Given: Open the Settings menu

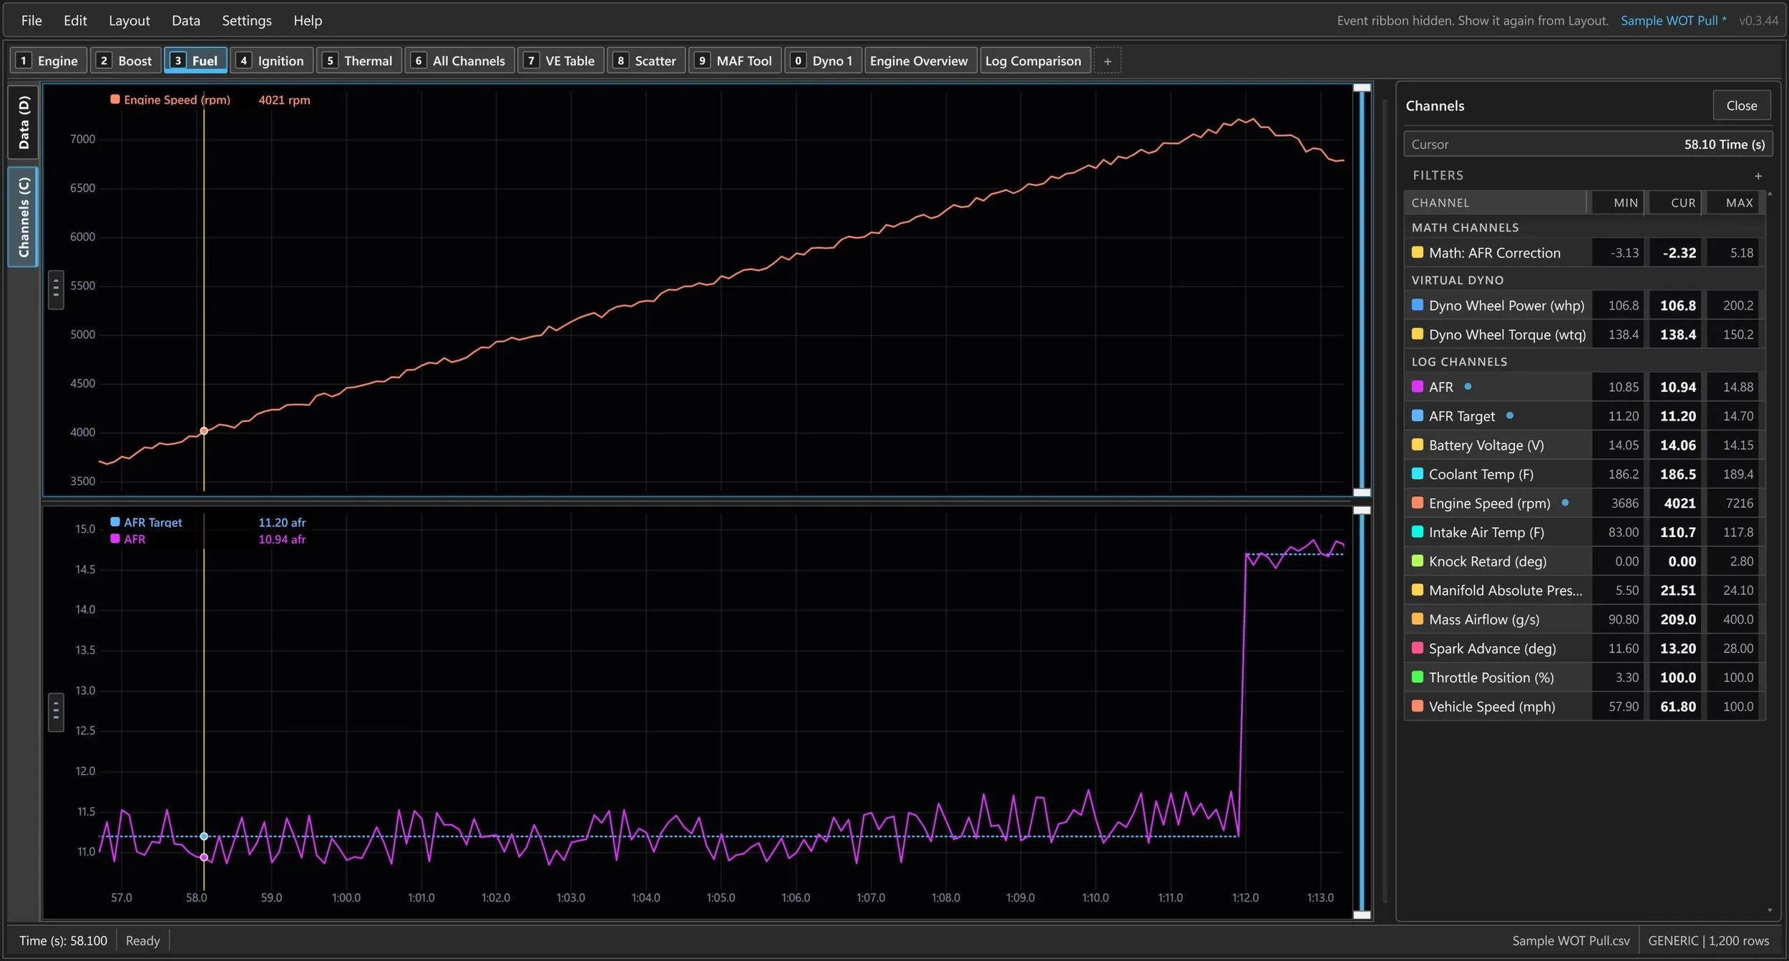Looking at the screenshot, I should (247, 21).
